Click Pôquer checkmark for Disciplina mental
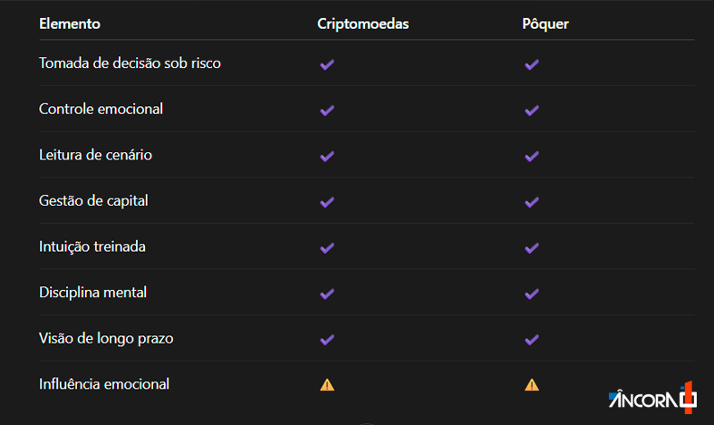 (531, 294)
